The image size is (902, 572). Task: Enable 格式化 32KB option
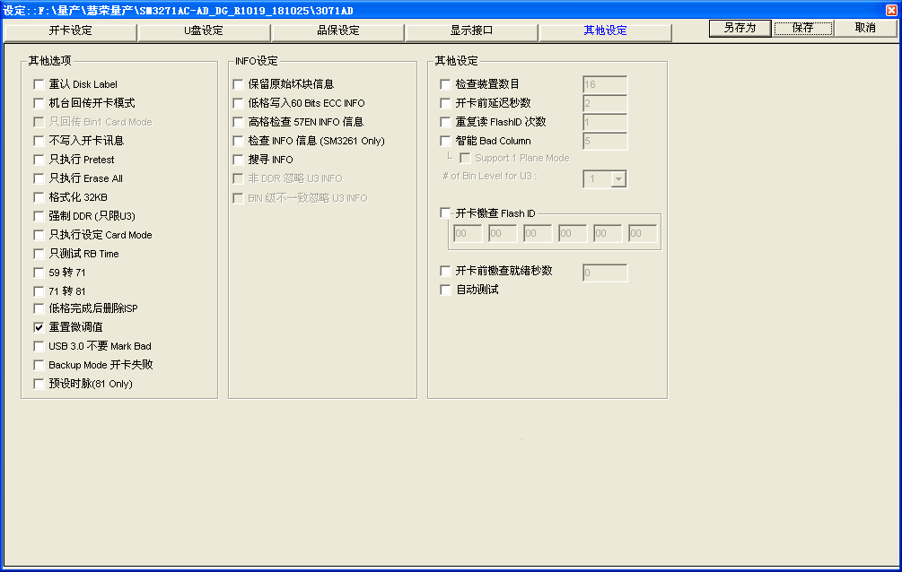(x=39, y=197)
